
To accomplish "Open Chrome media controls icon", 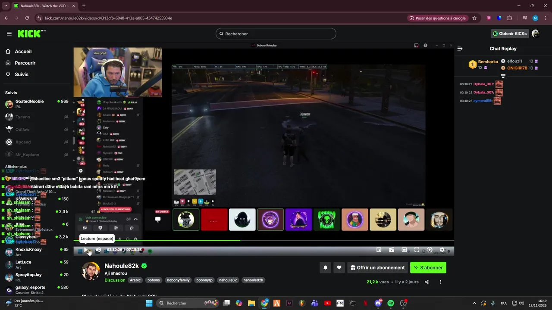I will 525,18.
